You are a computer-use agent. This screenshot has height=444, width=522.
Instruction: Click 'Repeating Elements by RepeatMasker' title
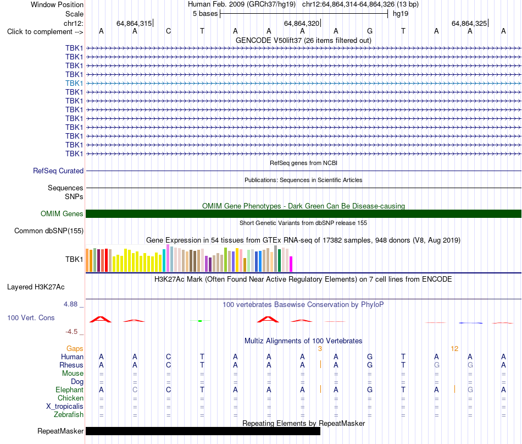303,423
